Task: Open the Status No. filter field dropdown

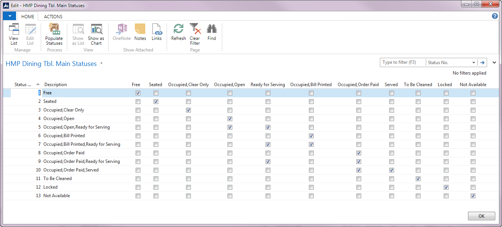Action: pos(474,63)
